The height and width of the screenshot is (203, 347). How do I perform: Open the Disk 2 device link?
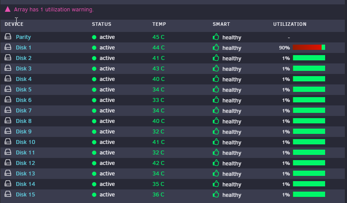24,58
